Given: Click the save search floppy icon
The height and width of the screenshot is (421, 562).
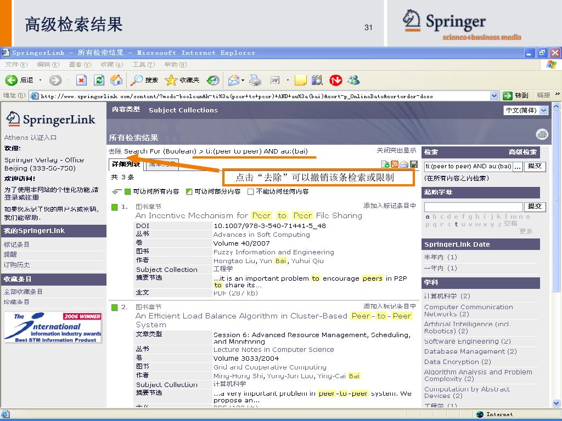Looking at the screenshot, I should point(414,164).
